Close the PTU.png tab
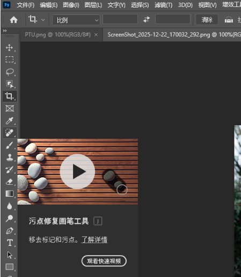This screenshot has width=241, height=277. coord(96,35)
